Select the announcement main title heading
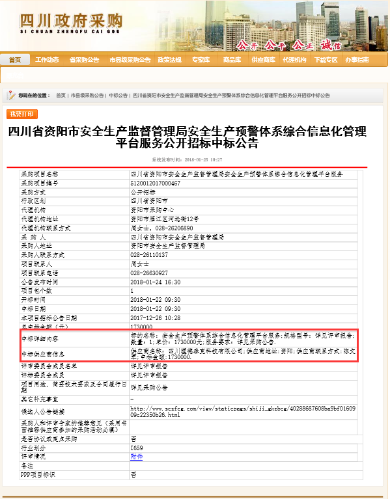Image resolution: width=390 pixels, height=499 pixels. [188, 137]
